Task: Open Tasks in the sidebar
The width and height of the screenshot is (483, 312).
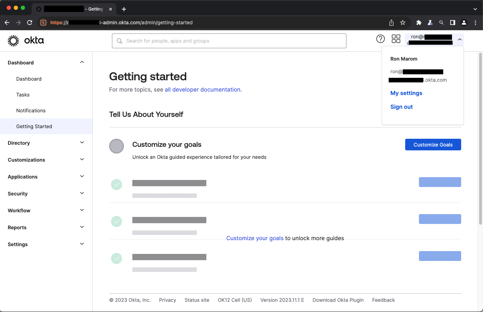Action: 23,95
